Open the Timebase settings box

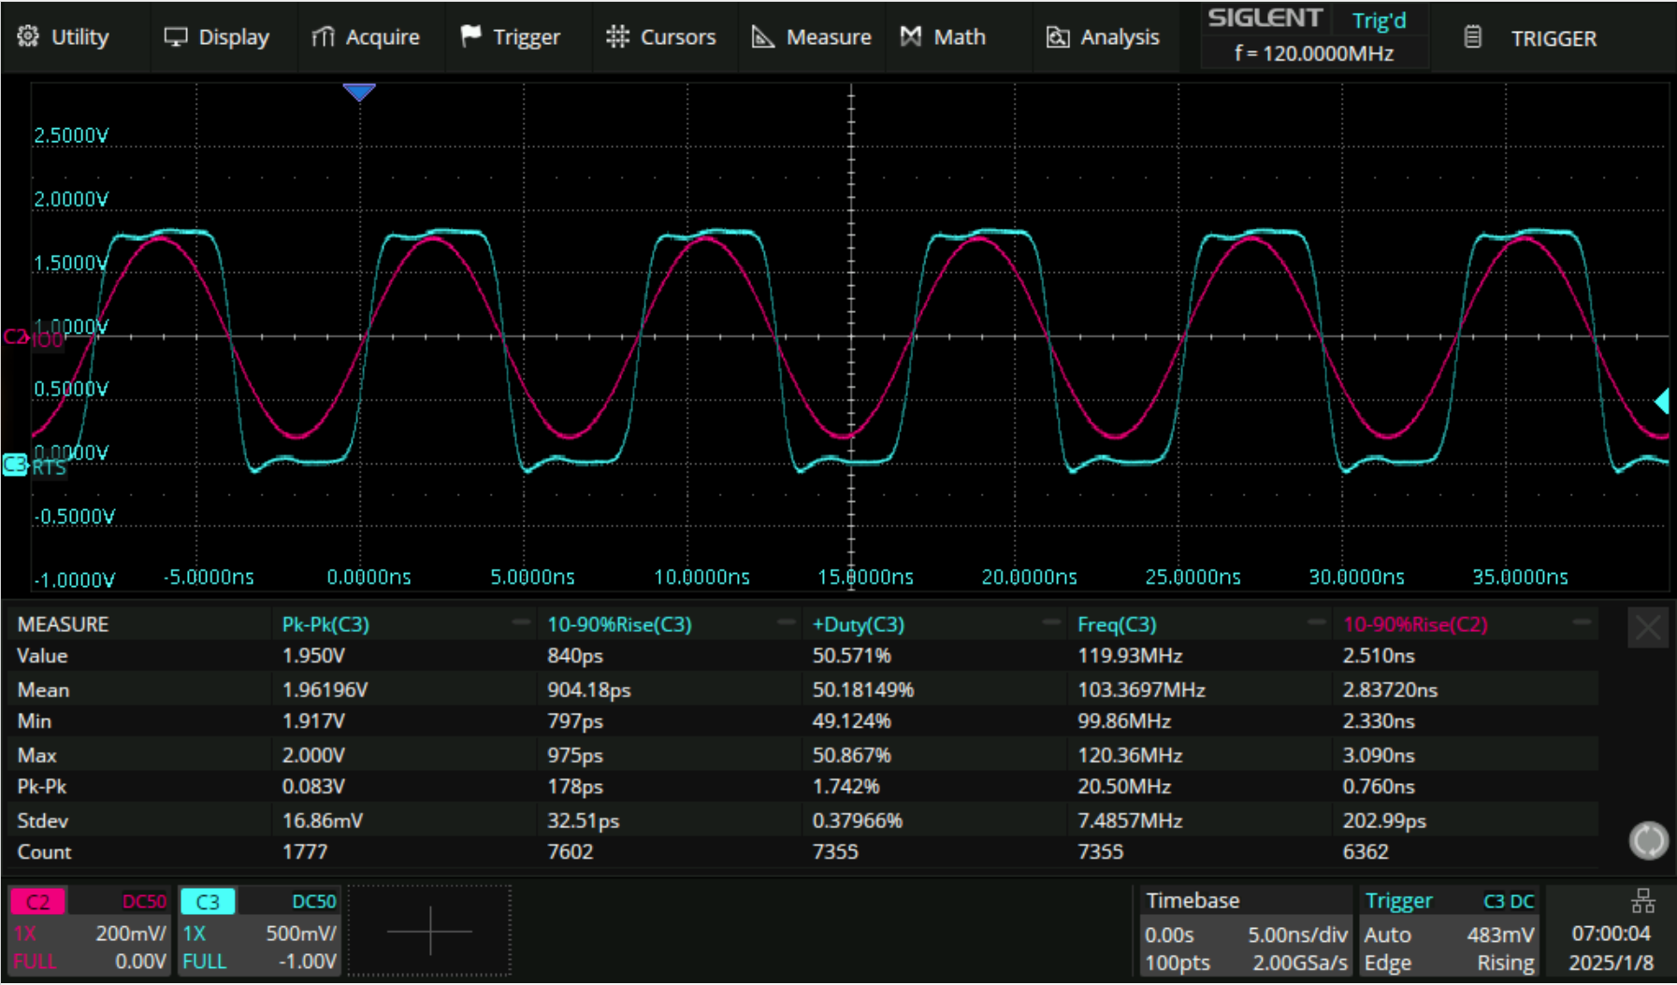click(1246, 931)
